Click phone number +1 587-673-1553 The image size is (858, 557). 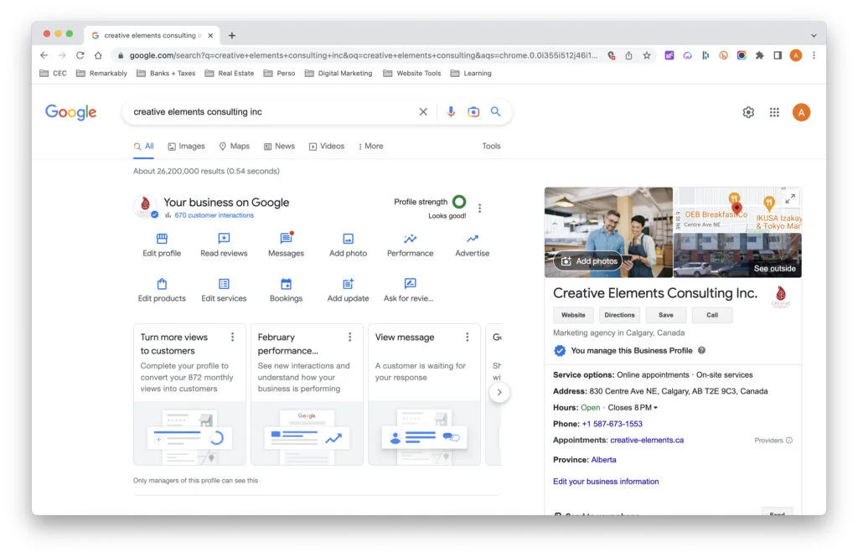click(612, 424)
